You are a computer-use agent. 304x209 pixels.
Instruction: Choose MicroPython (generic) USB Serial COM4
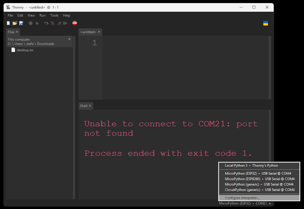click(259, 184)
